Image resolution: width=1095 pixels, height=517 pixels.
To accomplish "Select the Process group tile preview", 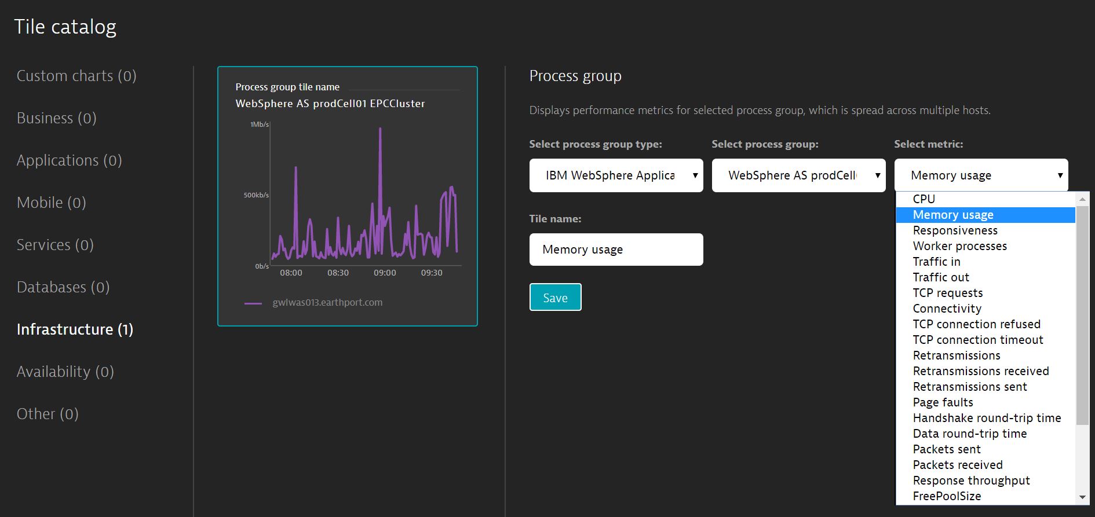I will 348,196.
